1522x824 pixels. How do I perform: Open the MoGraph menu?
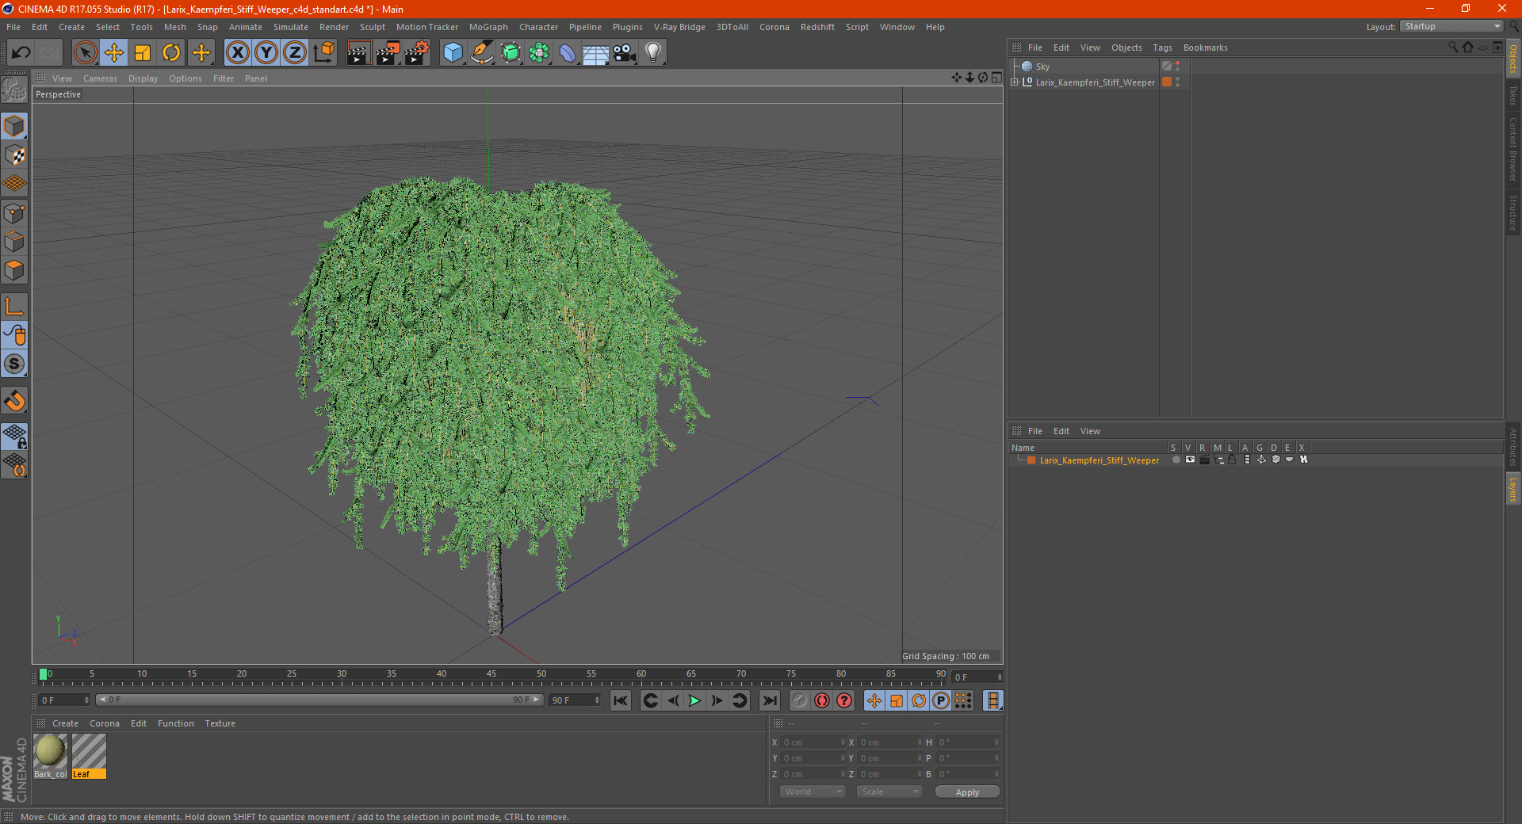pos(488,27)
